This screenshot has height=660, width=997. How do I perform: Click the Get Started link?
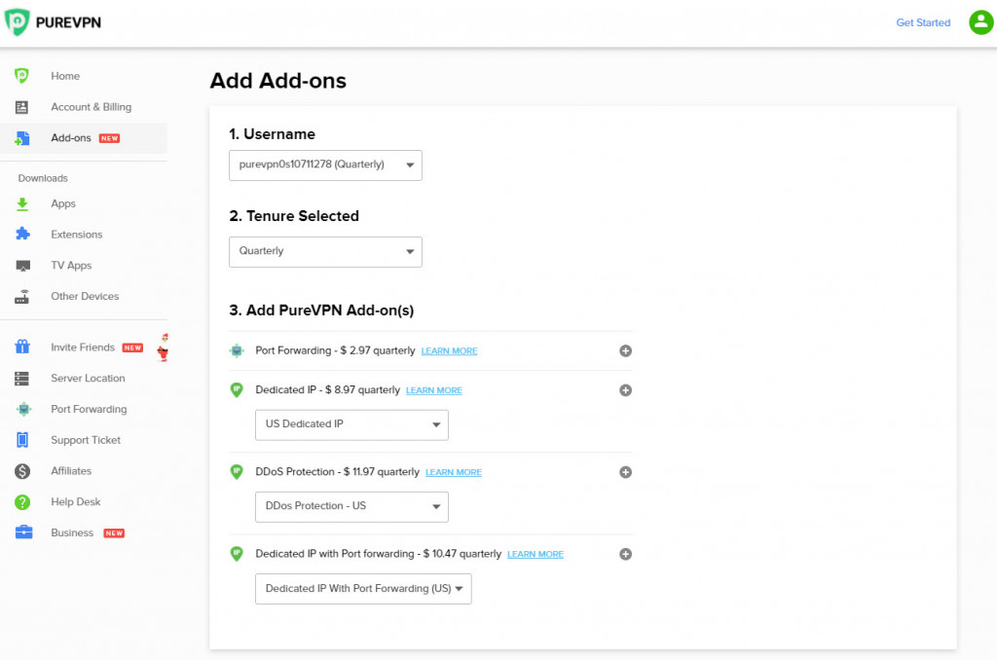tap(923, 22)
